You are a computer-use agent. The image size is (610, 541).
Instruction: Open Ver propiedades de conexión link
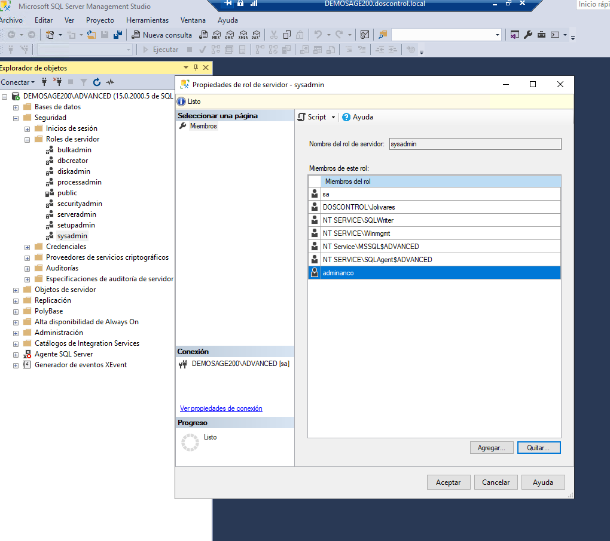point(221,408)
